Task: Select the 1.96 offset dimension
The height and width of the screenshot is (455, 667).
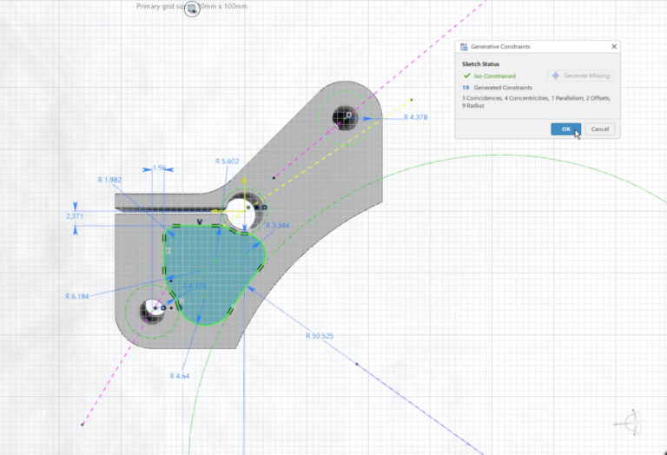Action: coord(158,167)
